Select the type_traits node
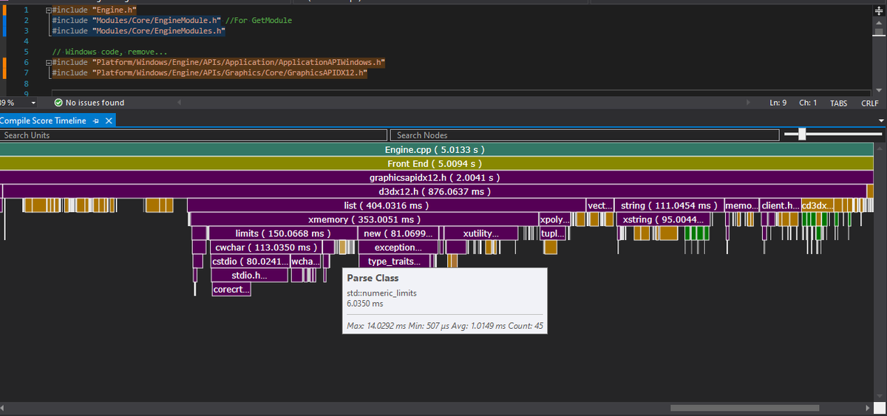The width and height of the screenshot is (887, 416). 394,262
